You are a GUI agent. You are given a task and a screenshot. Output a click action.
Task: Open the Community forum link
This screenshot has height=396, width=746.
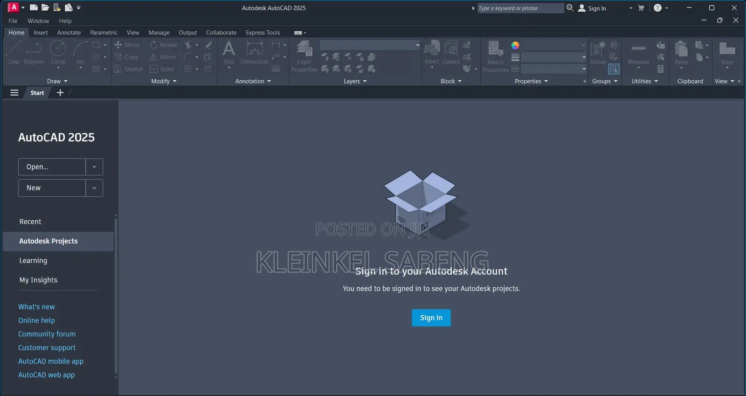tap(47, 334)
